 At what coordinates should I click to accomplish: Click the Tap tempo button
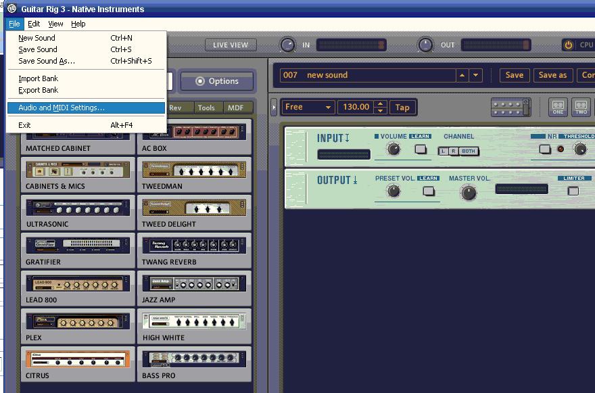[x=402, y=108]
